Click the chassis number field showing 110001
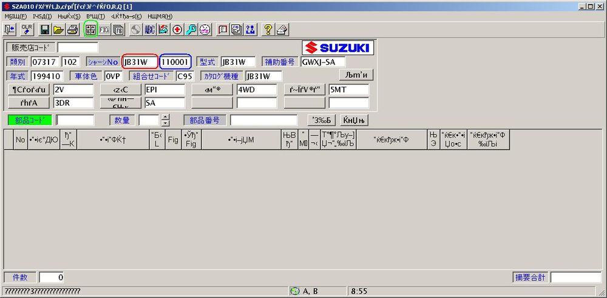 176,61
